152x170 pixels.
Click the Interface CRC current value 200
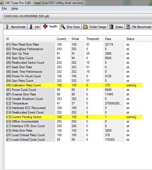[59, 126]
